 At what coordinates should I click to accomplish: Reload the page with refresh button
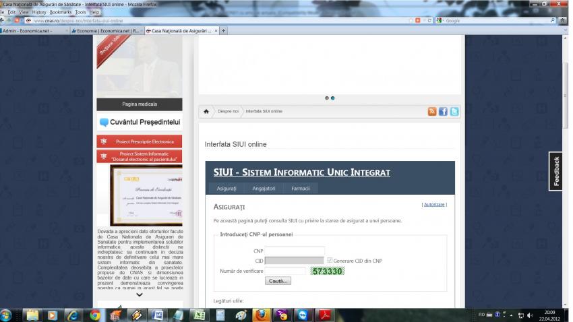(x=430, y=20)
